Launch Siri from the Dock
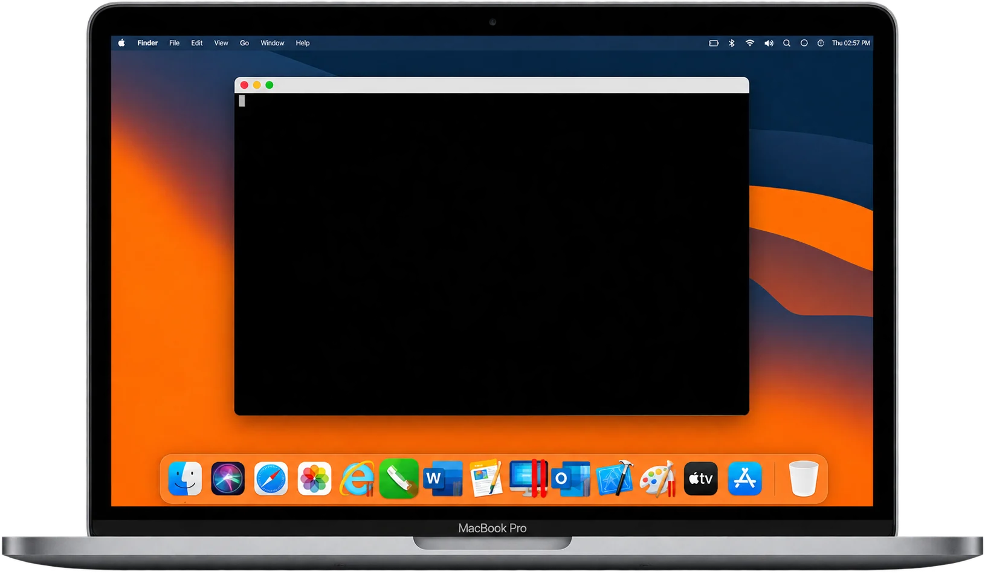The width and height of the screenshot is (985, 583). click(228, 478)
